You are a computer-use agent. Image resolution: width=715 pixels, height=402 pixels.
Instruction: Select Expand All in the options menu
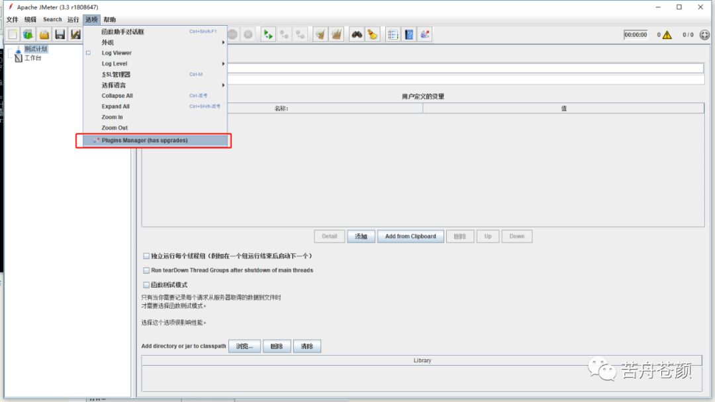pyautogui.click(x=155, y=106)
